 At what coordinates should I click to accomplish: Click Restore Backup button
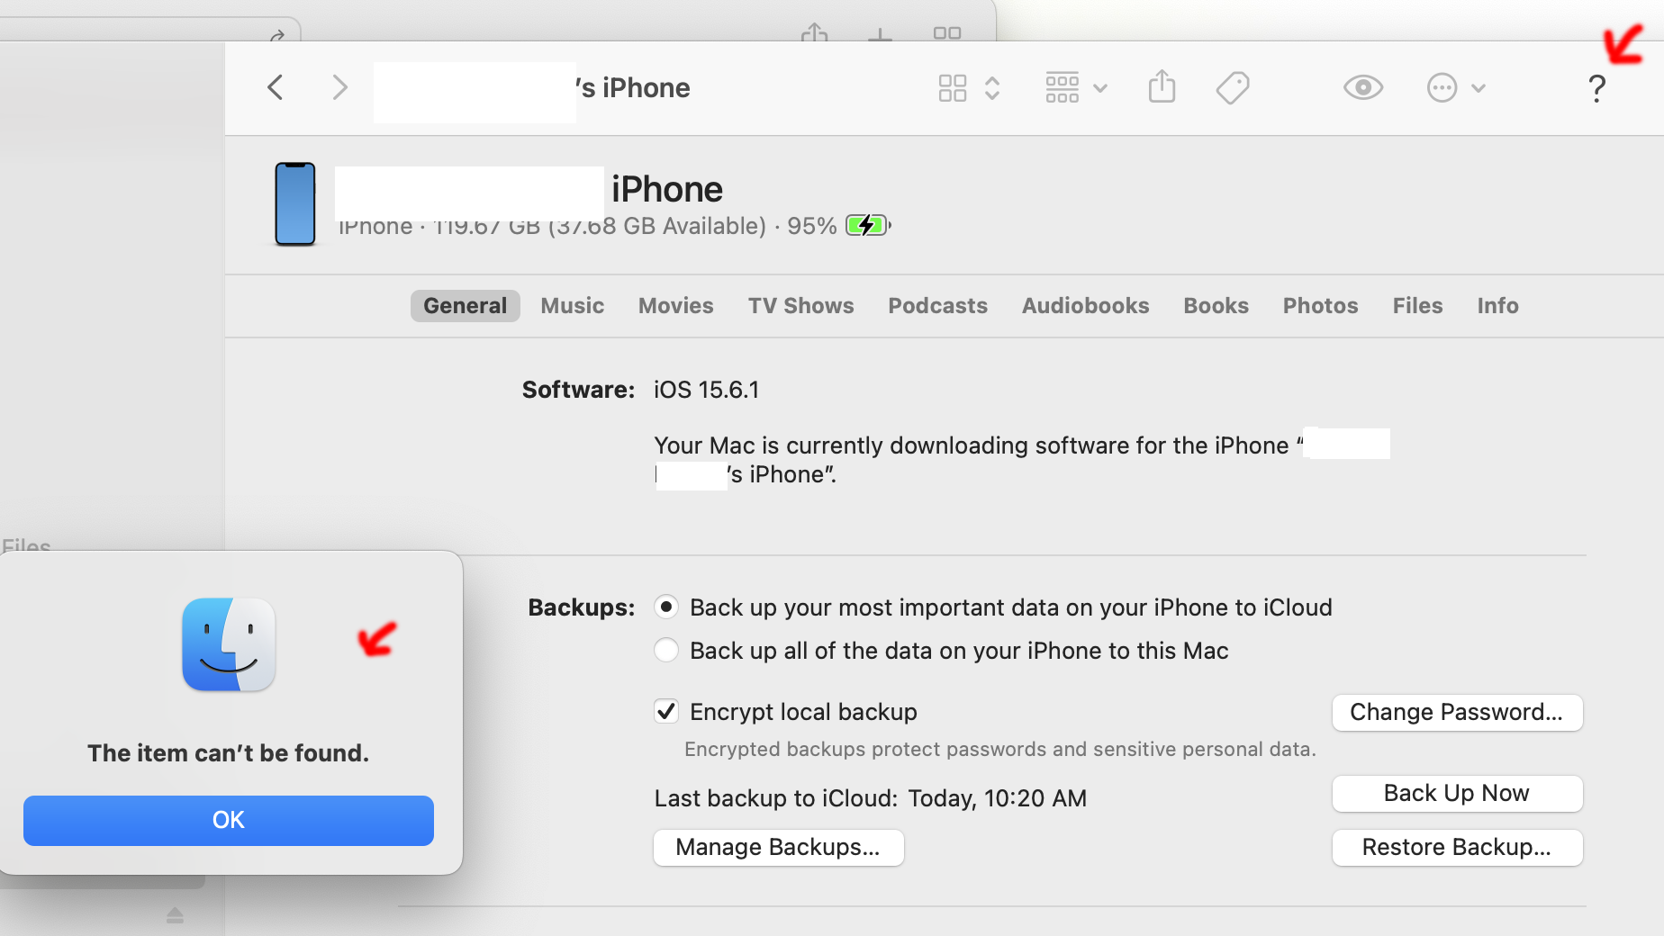(1457, 847)
